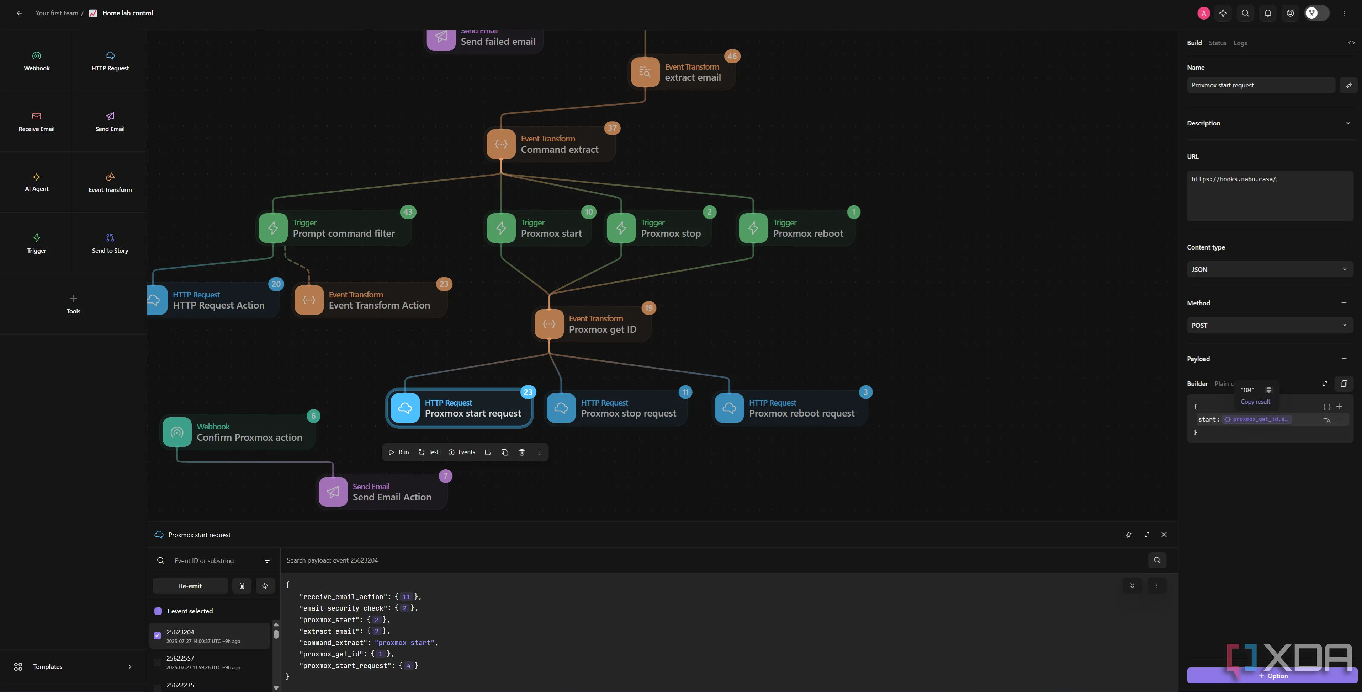Click the refresh events icon
The image size is (1362, 692).
[265, 585]
